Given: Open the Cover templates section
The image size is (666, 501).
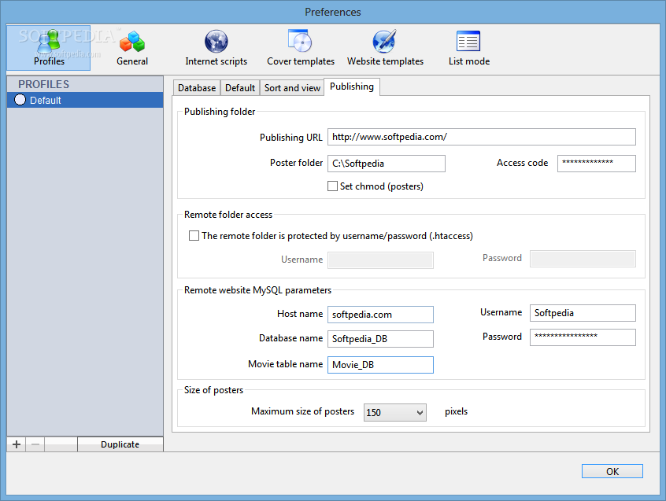Looking at the screenshot, I should [301, 48].
